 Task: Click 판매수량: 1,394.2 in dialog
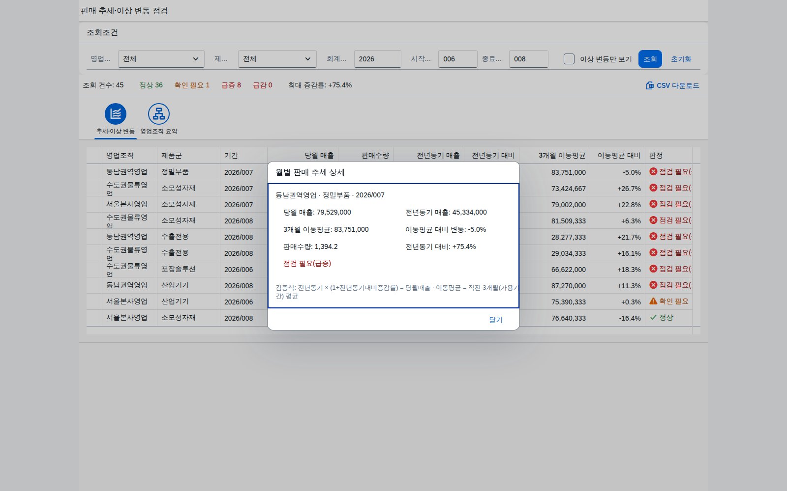311,247
